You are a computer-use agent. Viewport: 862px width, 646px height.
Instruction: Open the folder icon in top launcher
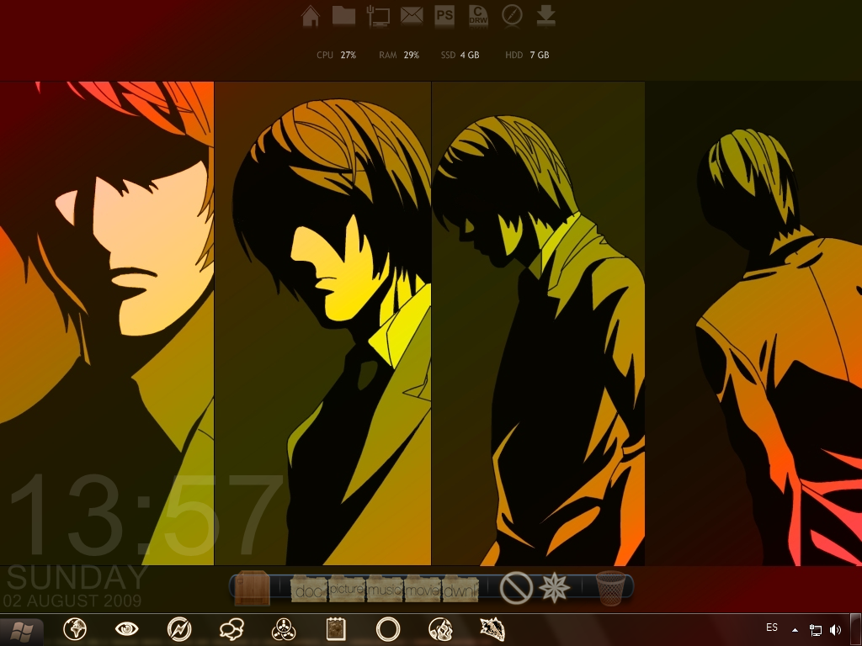click(343, 15)
